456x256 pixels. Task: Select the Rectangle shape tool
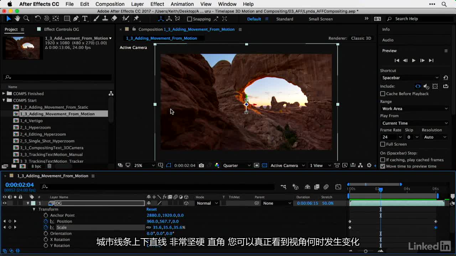point(67,18)
